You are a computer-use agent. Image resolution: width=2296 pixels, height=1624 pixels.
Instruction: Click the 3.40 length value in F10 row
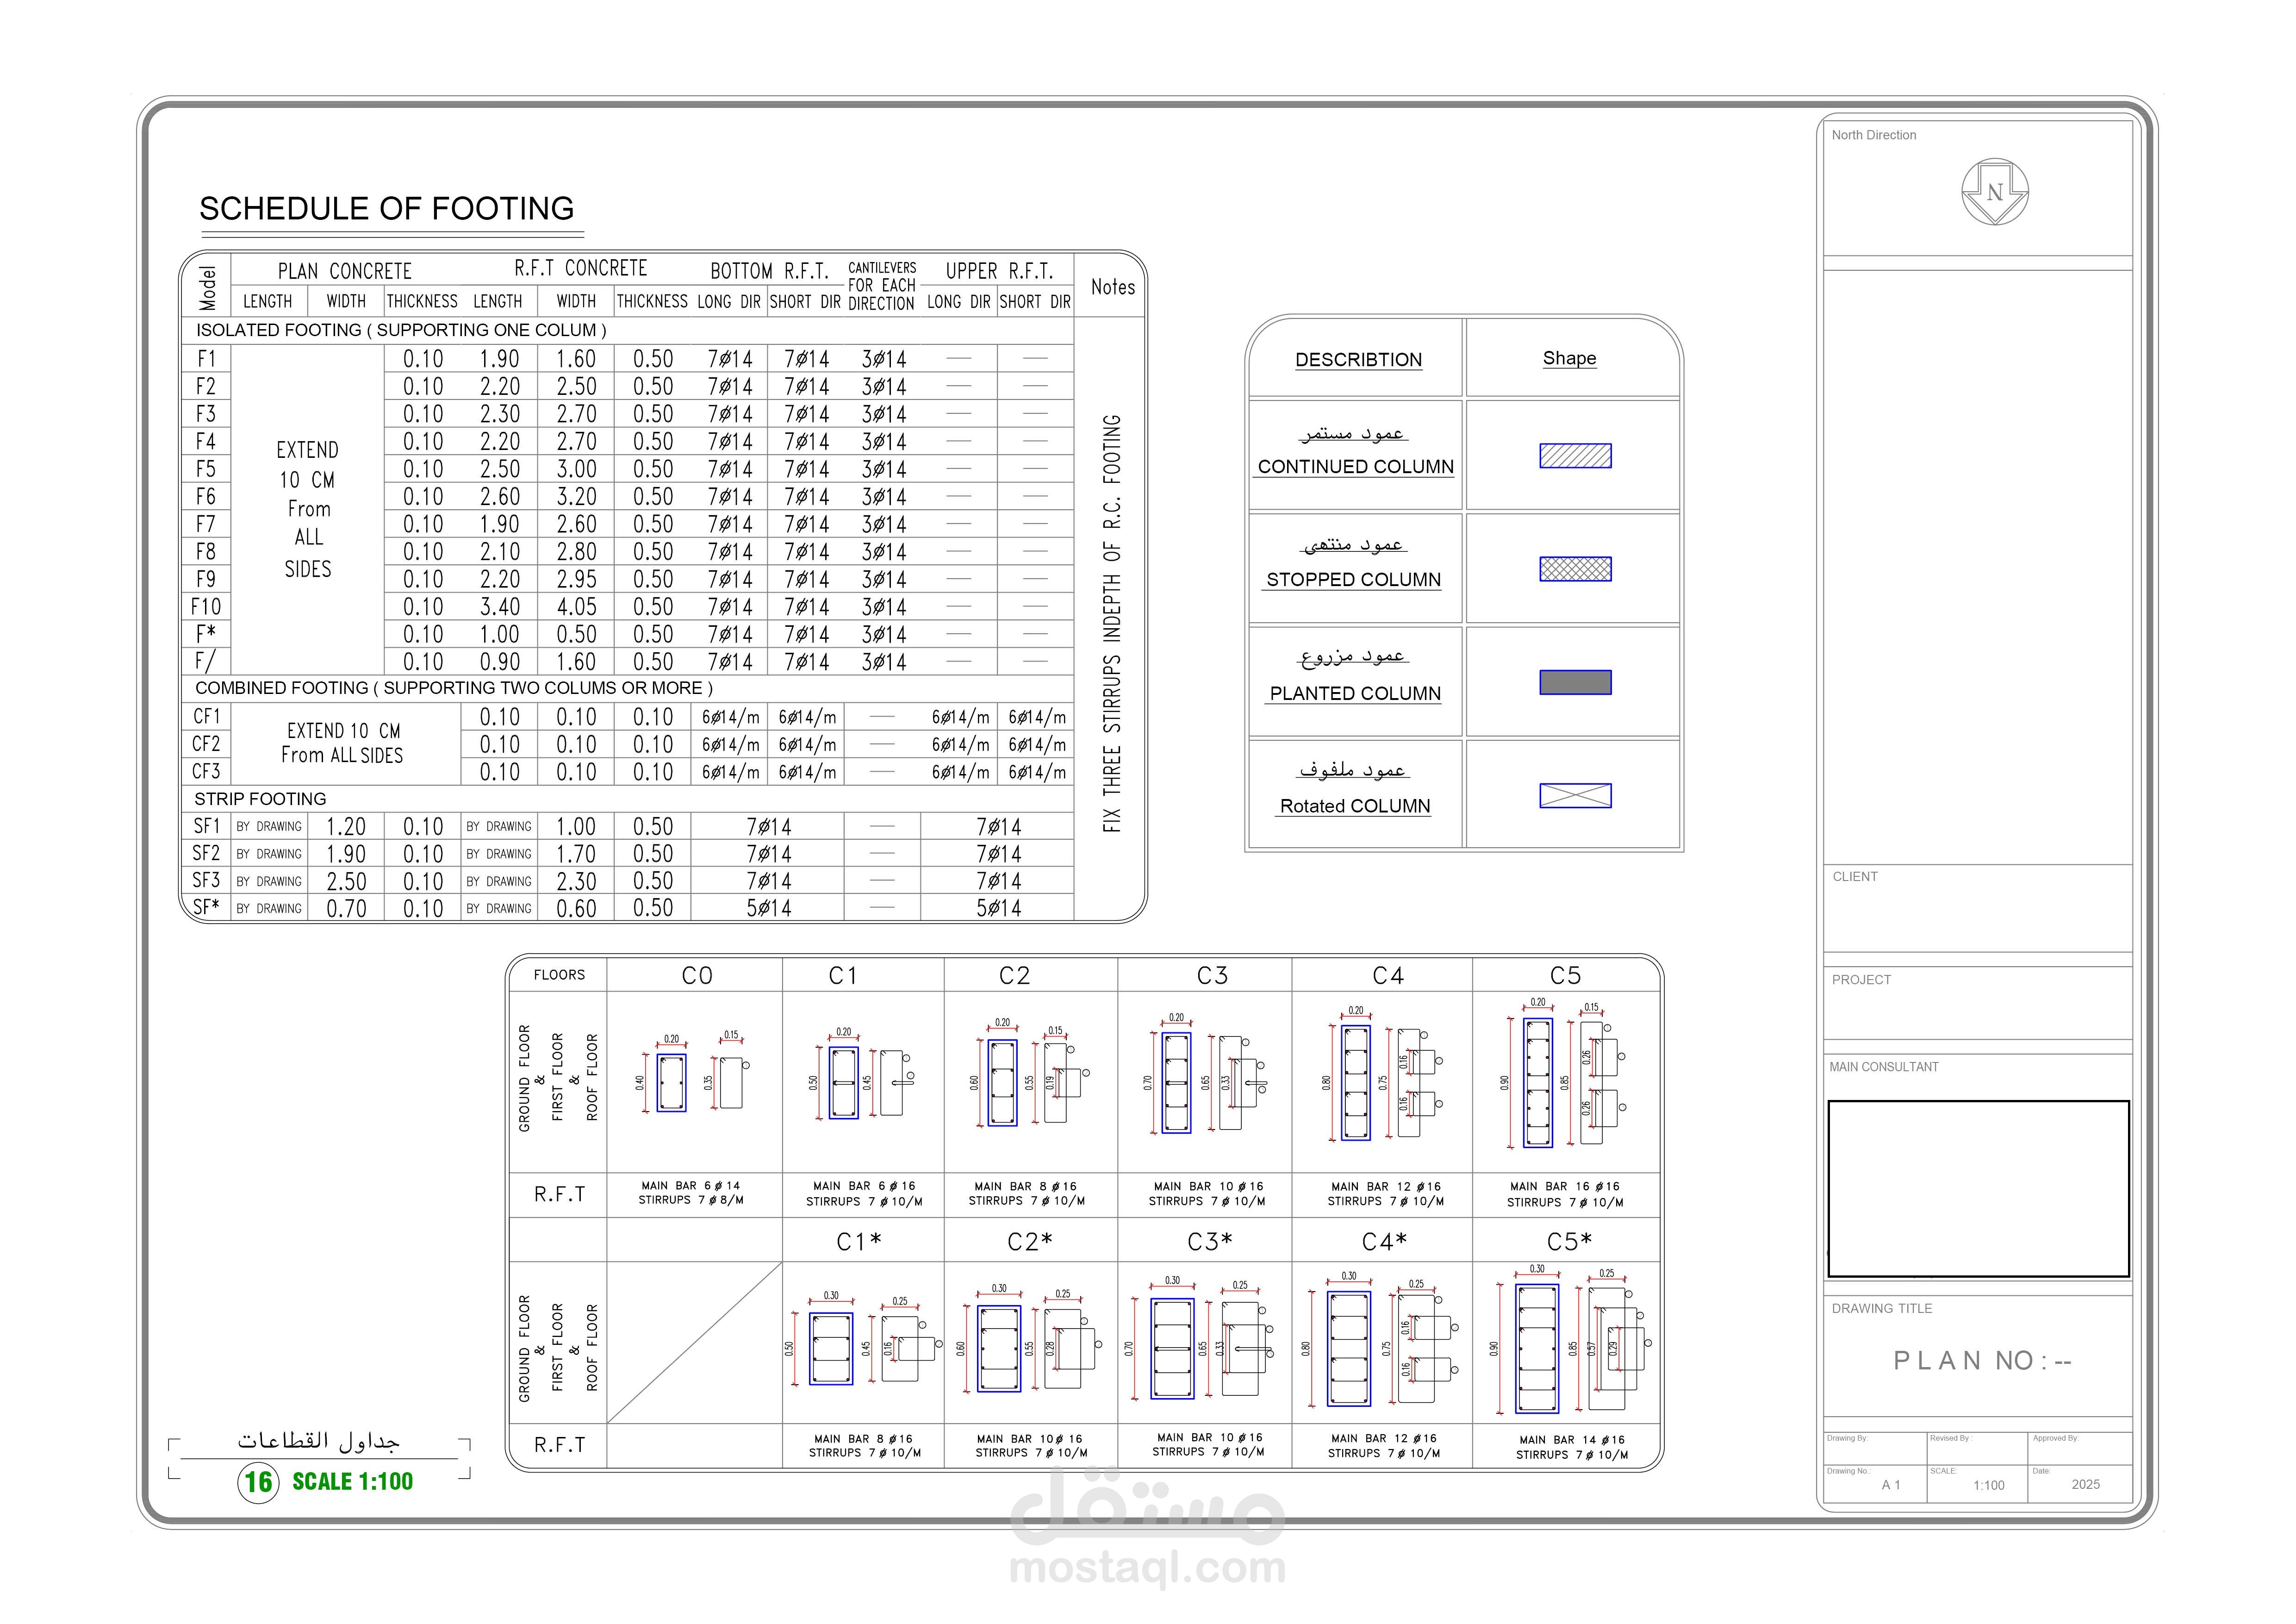(499, 607)
